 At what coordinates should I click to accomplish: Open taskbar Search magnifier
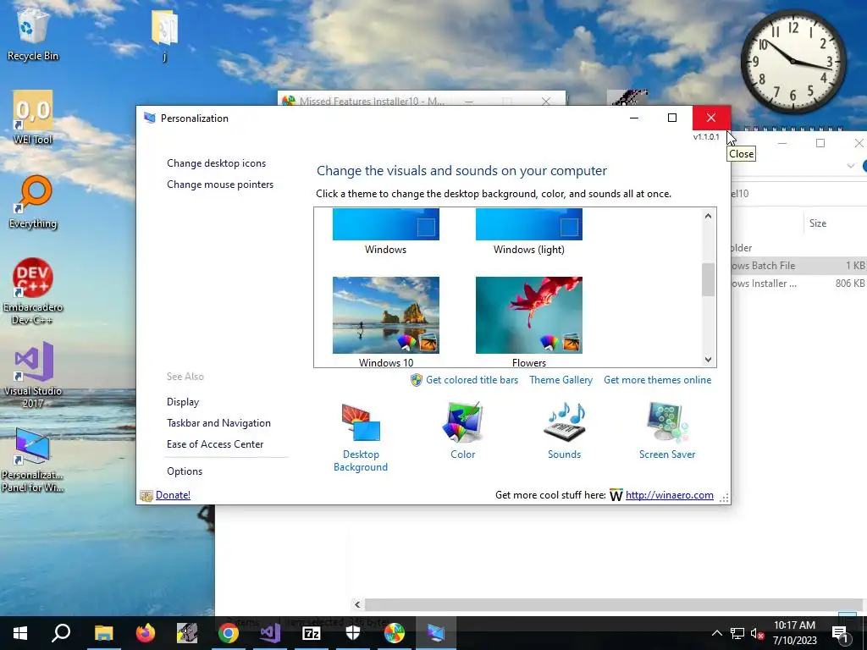61,633
